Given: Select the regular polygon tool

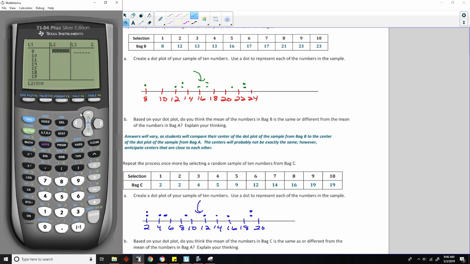Looking at the screenshot, I should [x=141, y=15].
